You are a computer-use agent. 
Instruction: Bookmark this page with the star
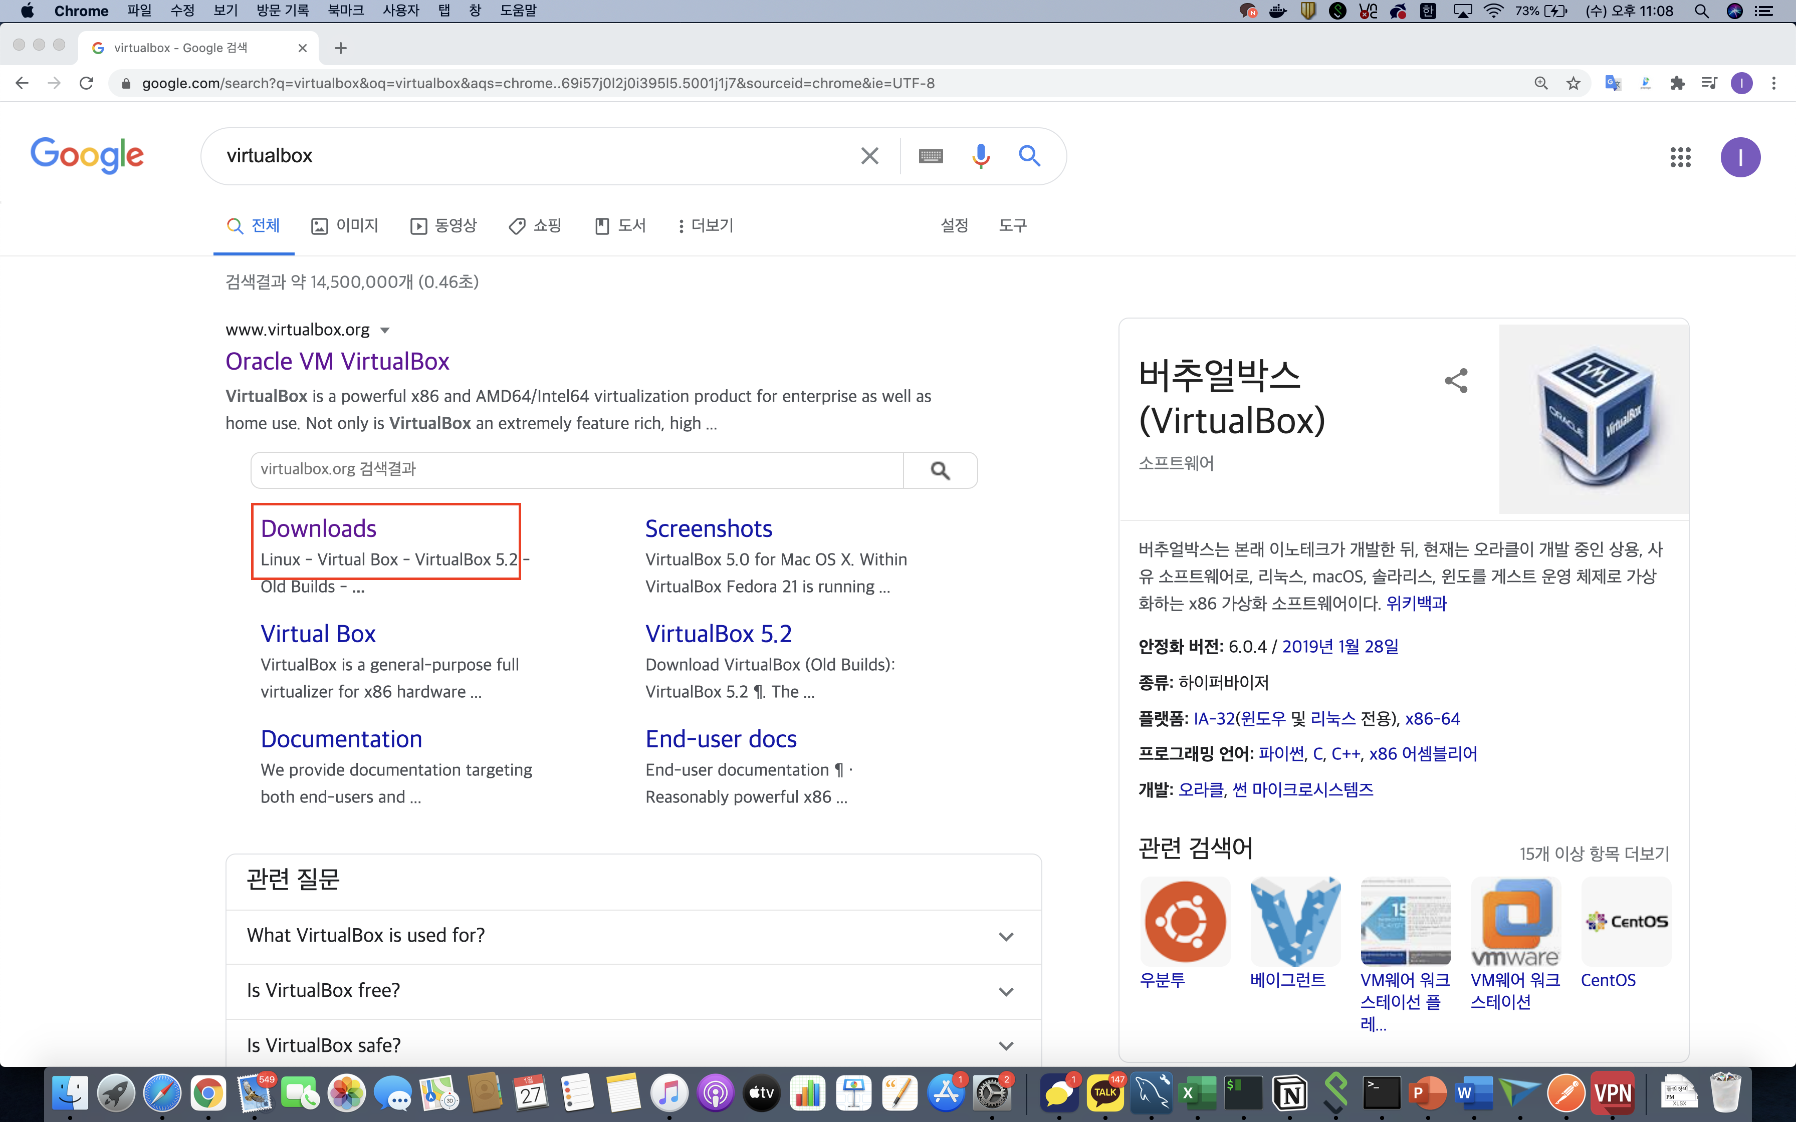point(1574,83)
